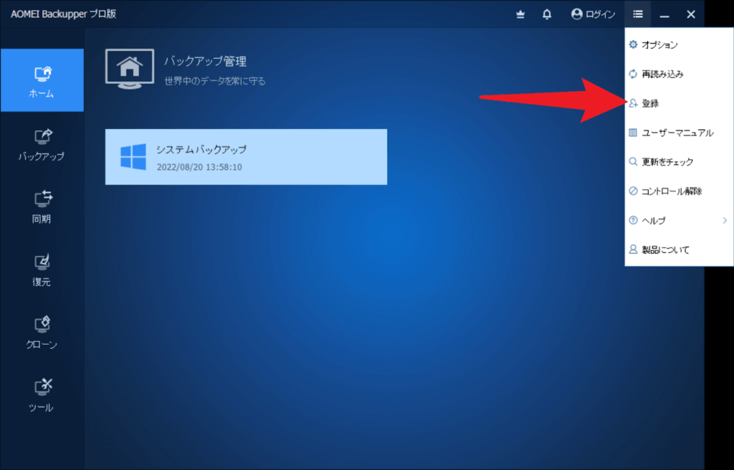The width and height of the screenshot is (734, 470).
Task: Open About Product (製品について) menu item
Action: (x=665, y=250)
